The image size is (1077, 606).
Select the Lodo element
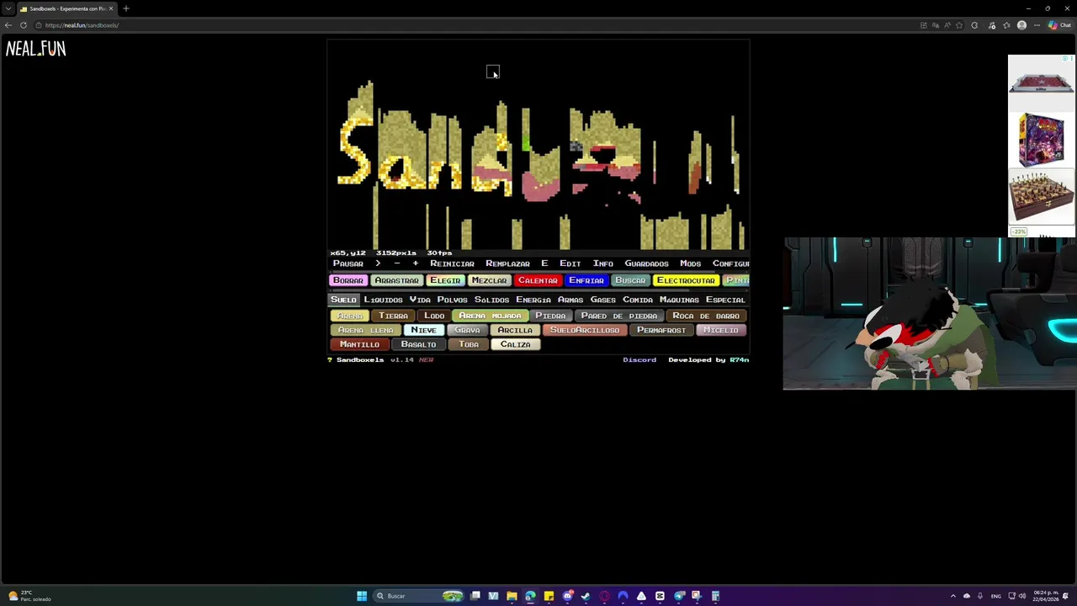434,316
